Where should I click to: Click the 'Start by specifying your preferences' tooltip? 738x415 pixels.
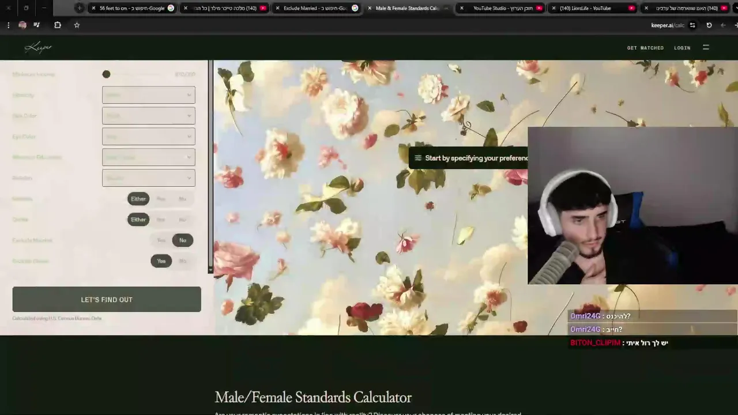point(469,158)
